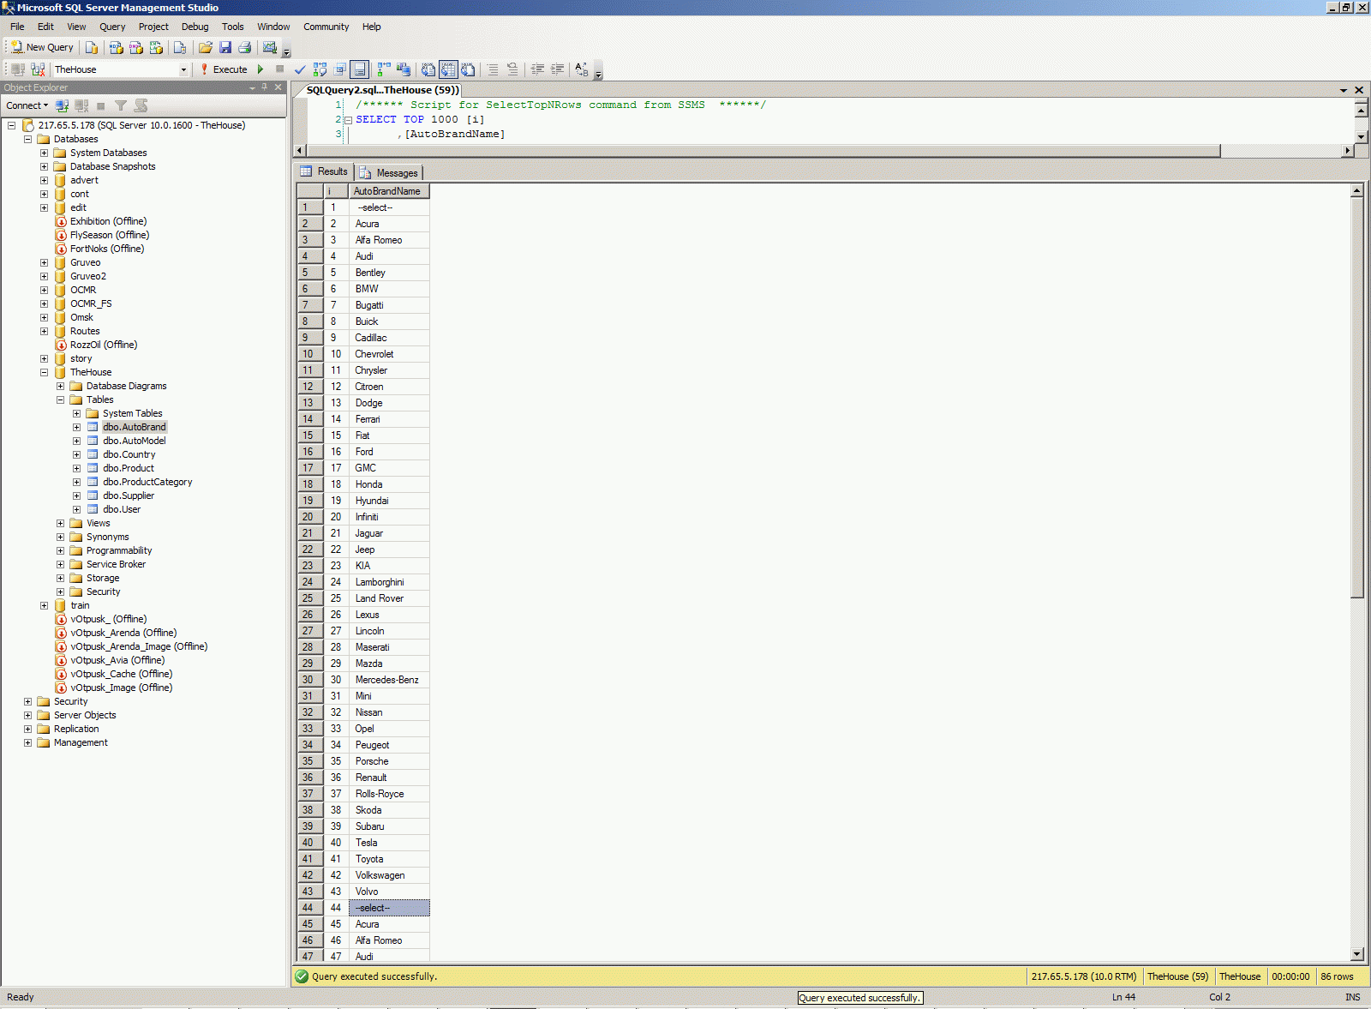
Task: Click the Object Explorer disconnect icon
Action: tap(81, 105)
